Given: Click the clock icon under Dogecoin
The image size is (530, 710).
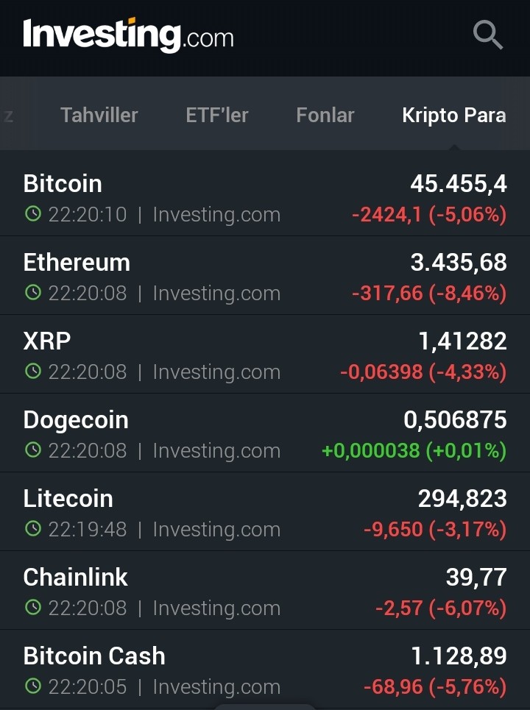Looking at the screenshot, I should pyautogui.click(x=33, y=450).
